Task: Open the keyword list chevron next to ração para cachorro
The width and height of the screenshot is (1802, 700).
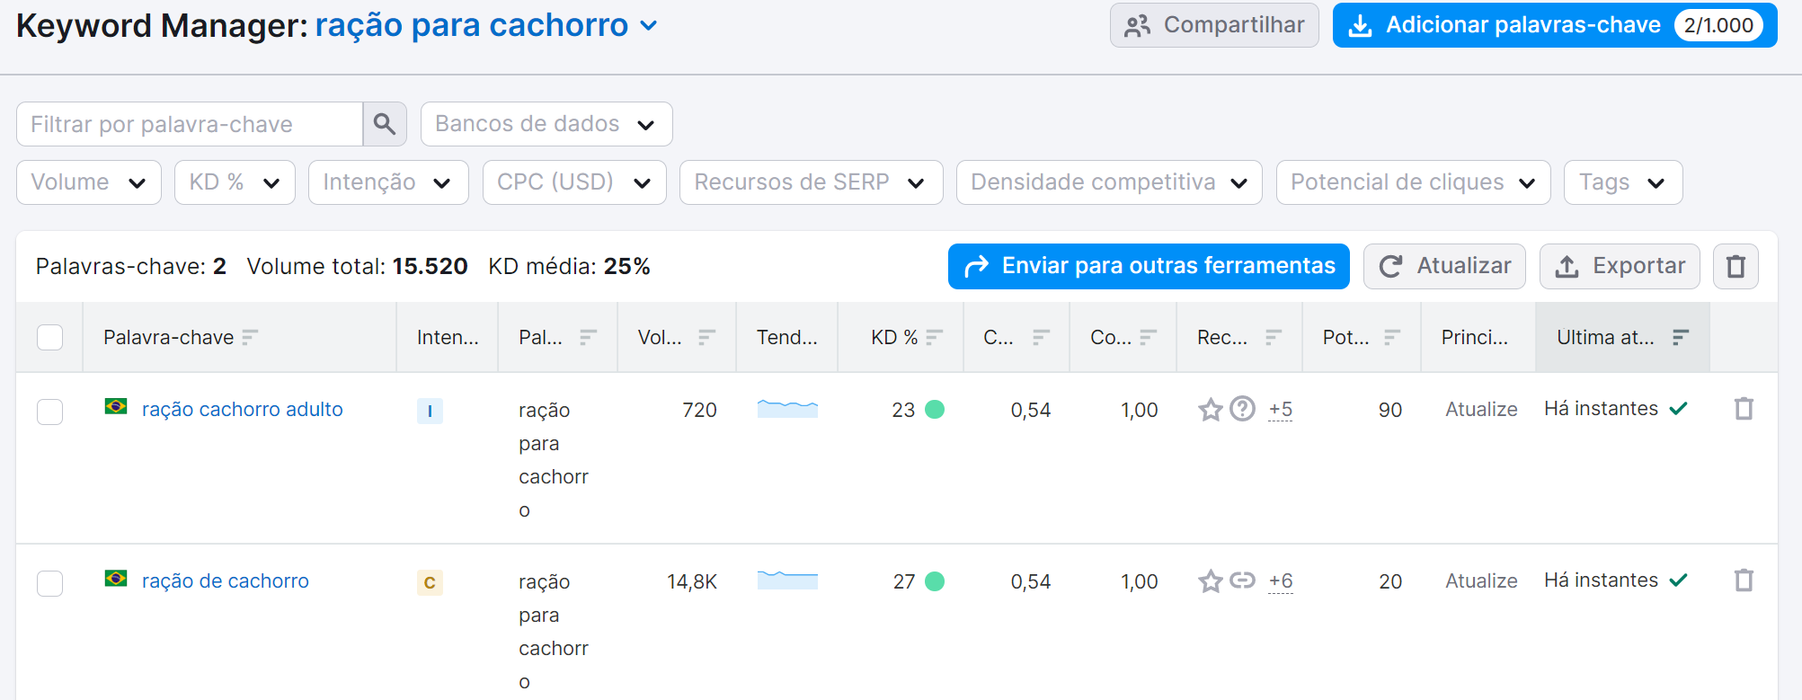Action: point(647,26)
